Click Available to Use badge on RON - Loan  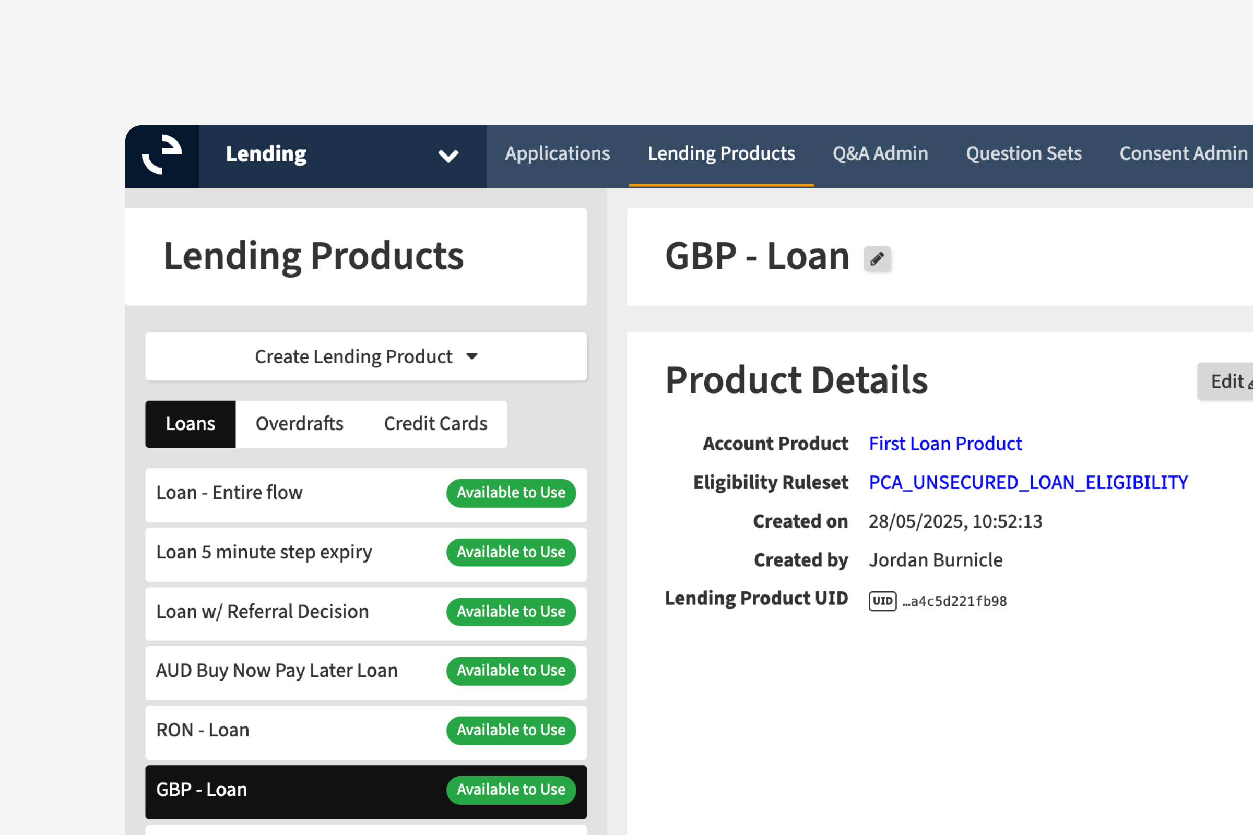(x=511, y=730)
